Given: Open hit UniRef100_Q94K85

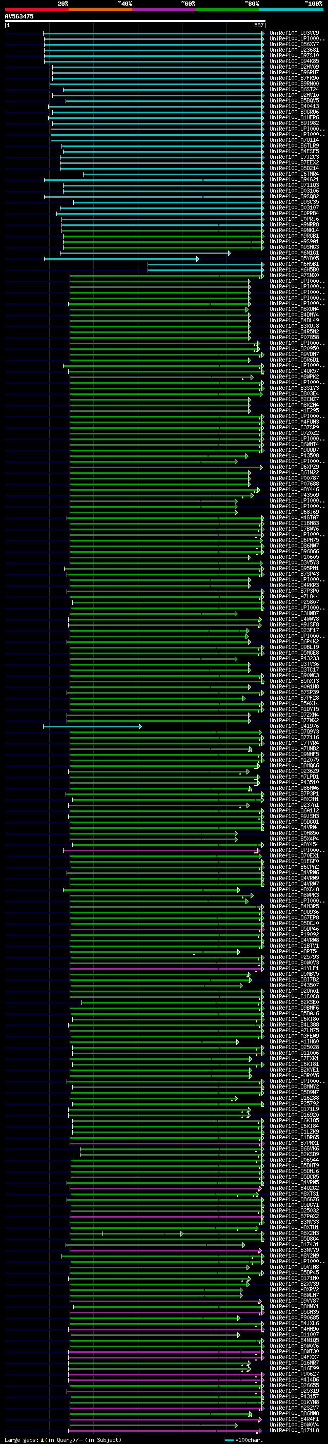Looking at the screenshot, I should tap(294, 61).
